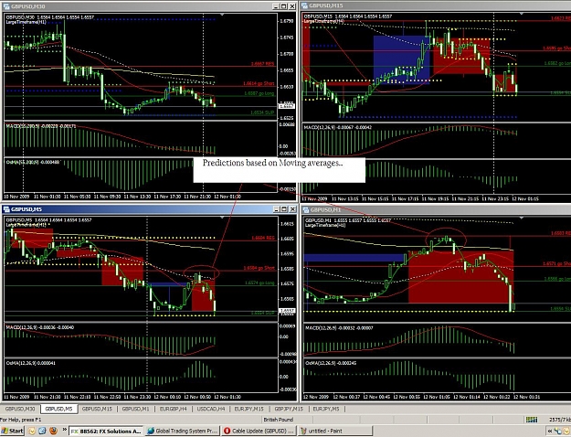Image resolution: width=571 pixels, height=437 pixels.
Task: Expand quick launch overflow chevron
Action: tap(65, 430)
